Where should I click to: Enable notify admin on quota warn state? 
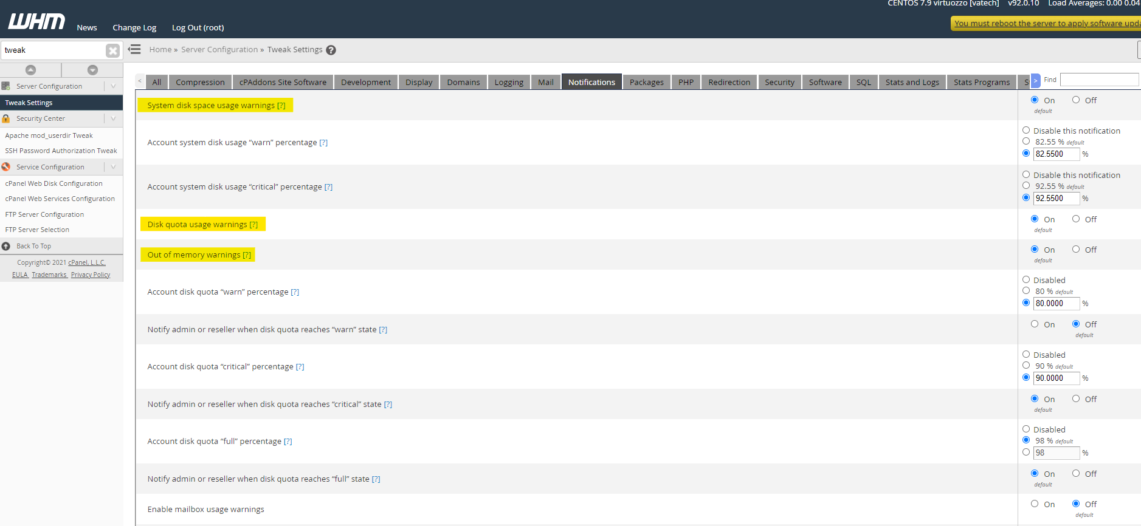tap(1035, 324)
